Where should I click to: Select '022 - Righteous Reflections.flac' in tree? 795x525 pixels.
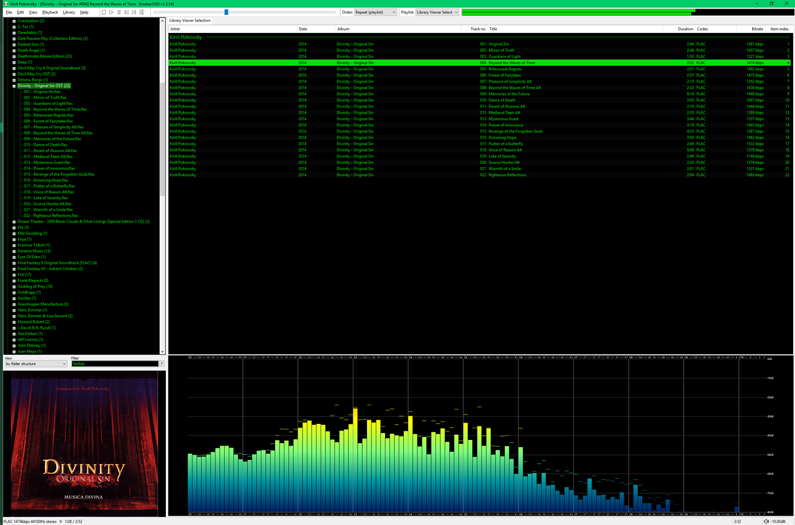point(51,215)
